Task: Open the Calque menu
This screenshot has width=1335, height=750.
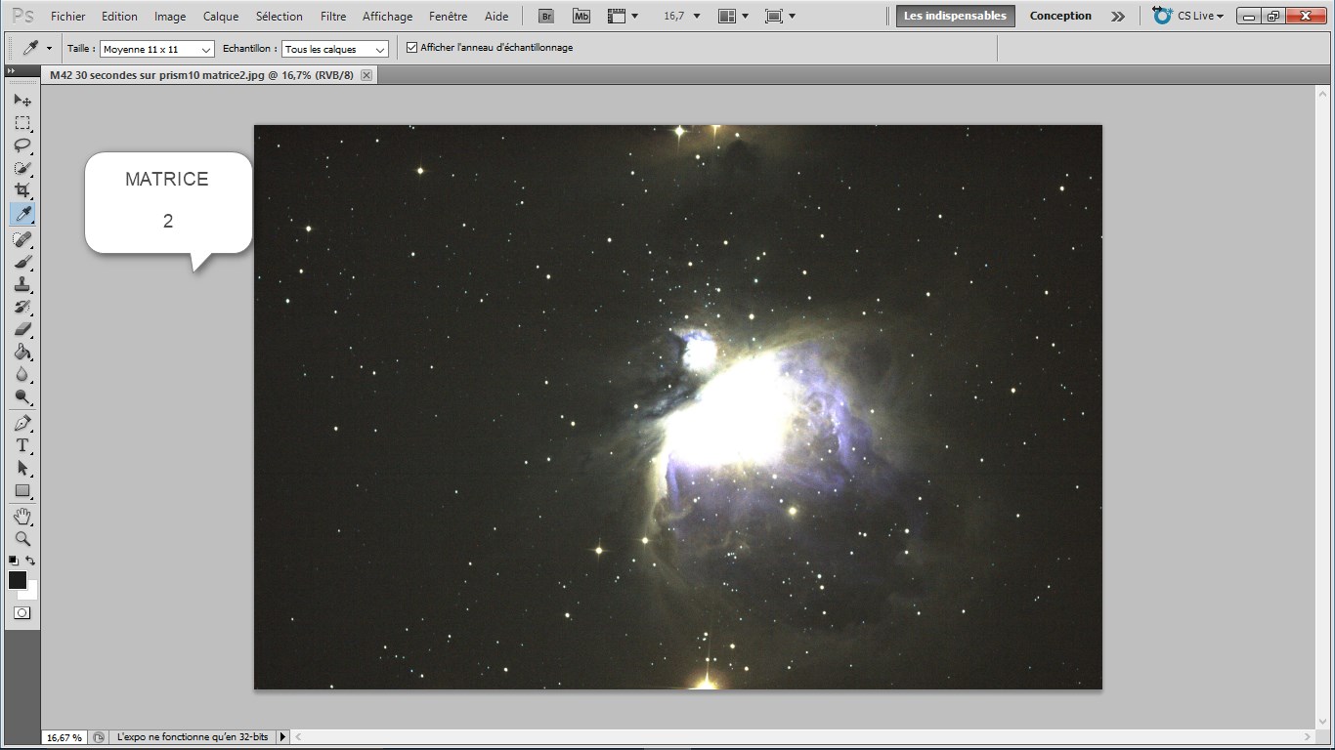Action: [221, 17]
